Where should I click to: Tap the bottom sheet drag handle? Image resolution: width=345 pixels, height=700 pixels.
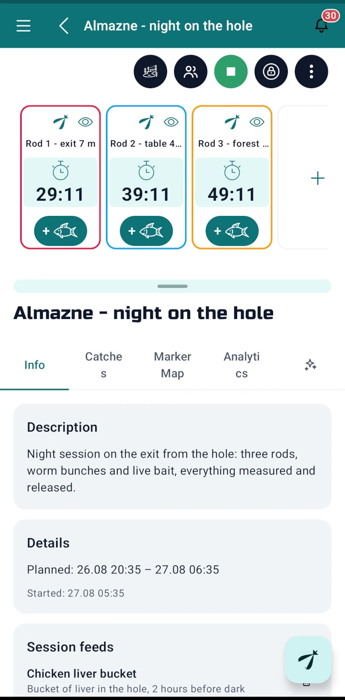(172, 286)
